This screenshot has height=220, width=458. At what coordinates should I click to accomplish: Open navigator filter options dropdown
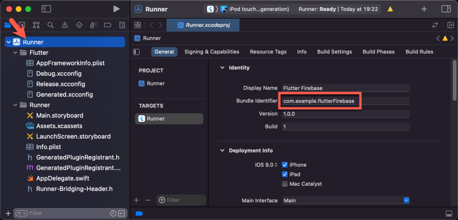tap(22, 213)
